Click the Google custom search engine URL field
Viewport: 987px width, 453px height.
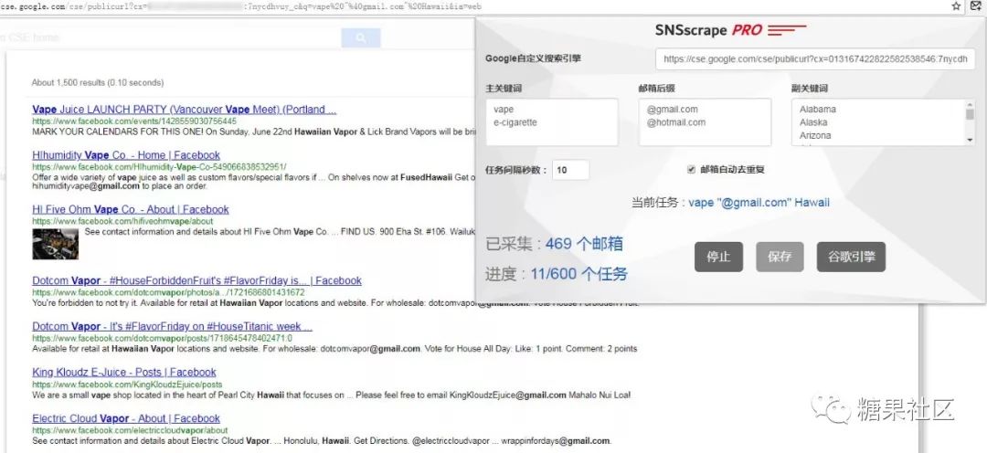point(815,59)
